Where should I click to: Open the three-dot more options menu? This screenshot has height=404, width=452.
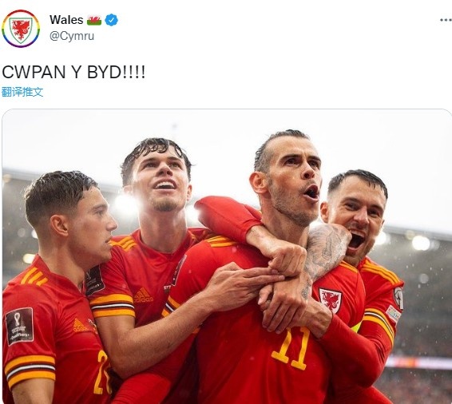446,20
